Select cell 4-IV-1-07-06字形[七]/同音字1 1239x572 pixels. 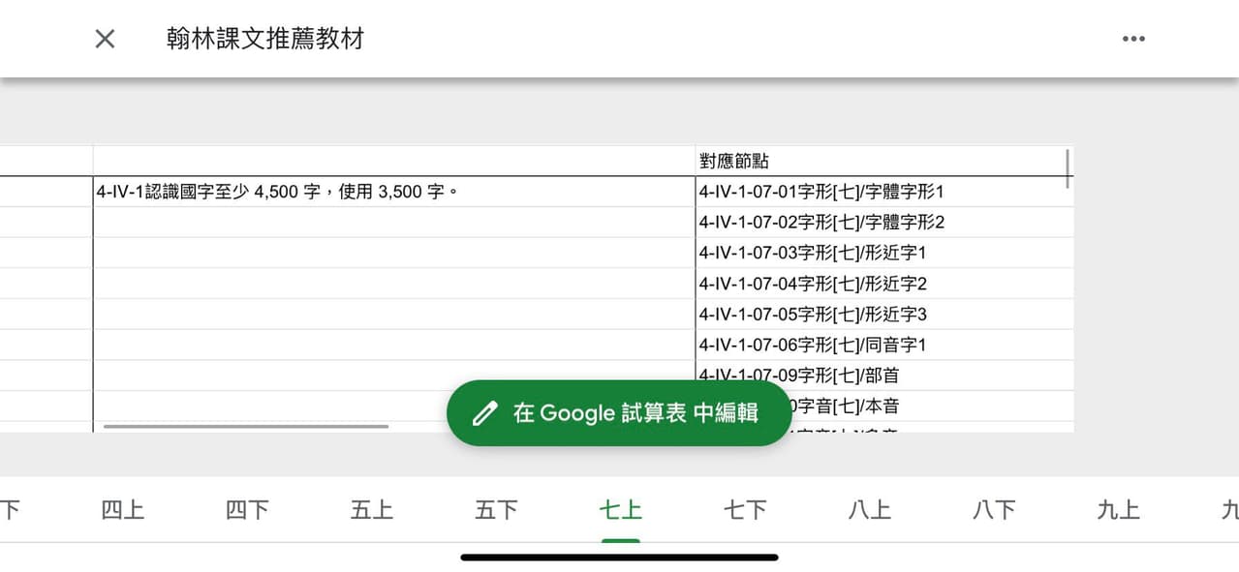[883, 345]
